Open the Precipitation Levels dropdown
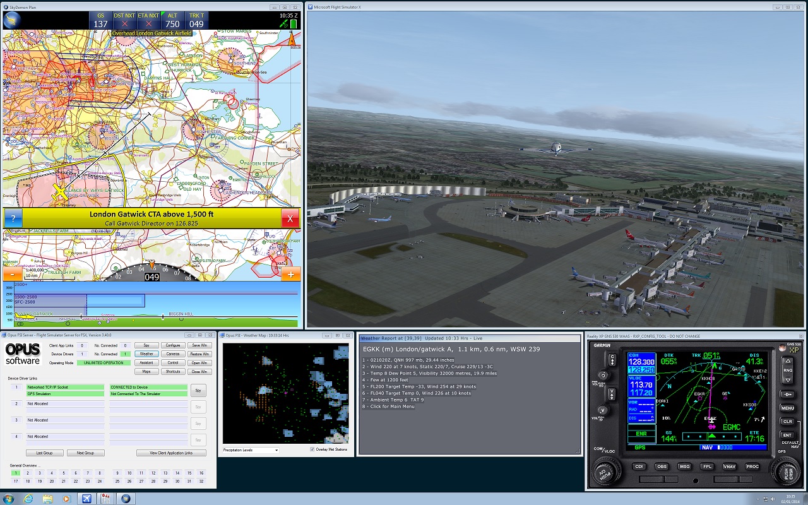808x505 pixels. [251, 450]
